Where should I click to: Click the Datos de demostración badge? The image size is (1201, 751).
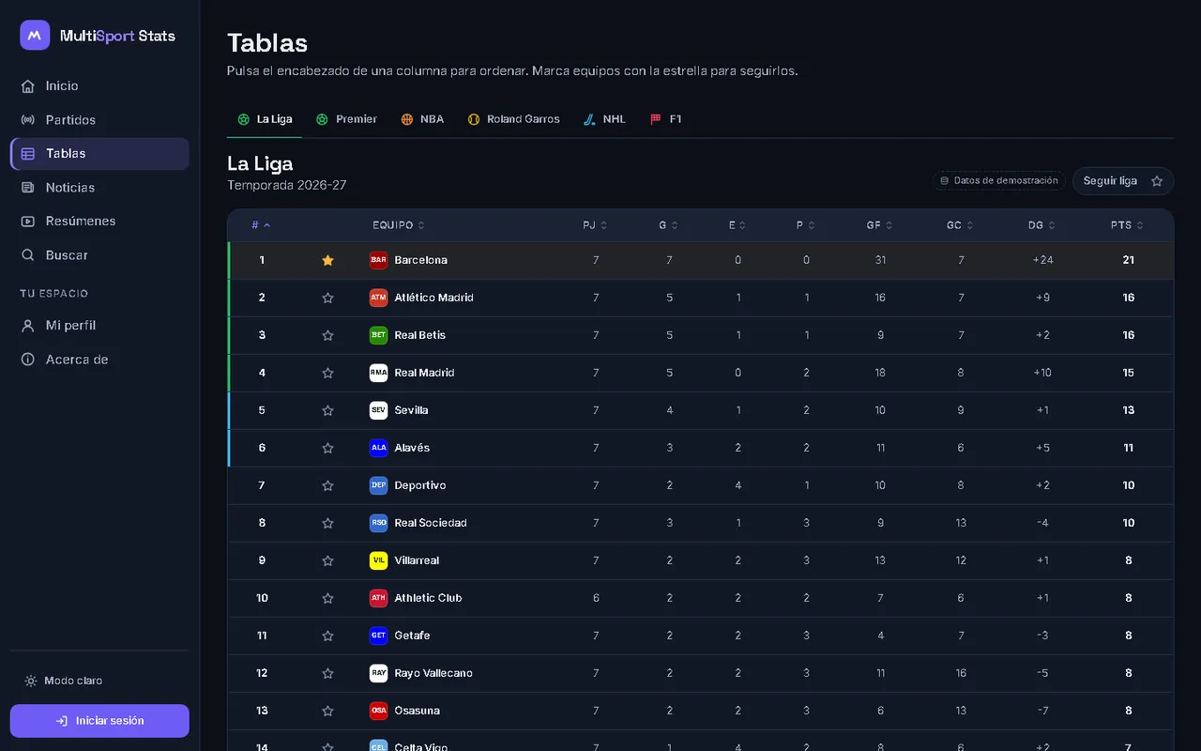(999, 180)
